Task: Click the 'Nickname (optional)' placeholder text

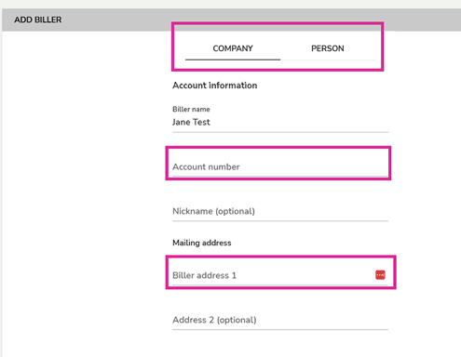Action: coord(213,211)
